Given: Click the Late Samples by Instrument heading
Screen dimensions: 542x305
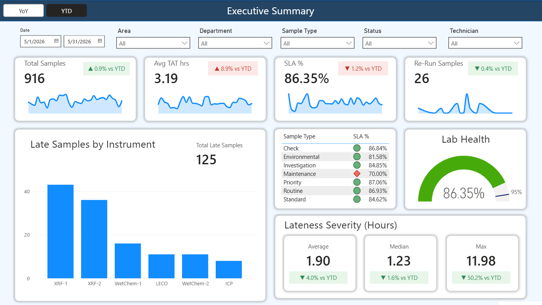Looking at the screenshot, I should tap(93, 145).
